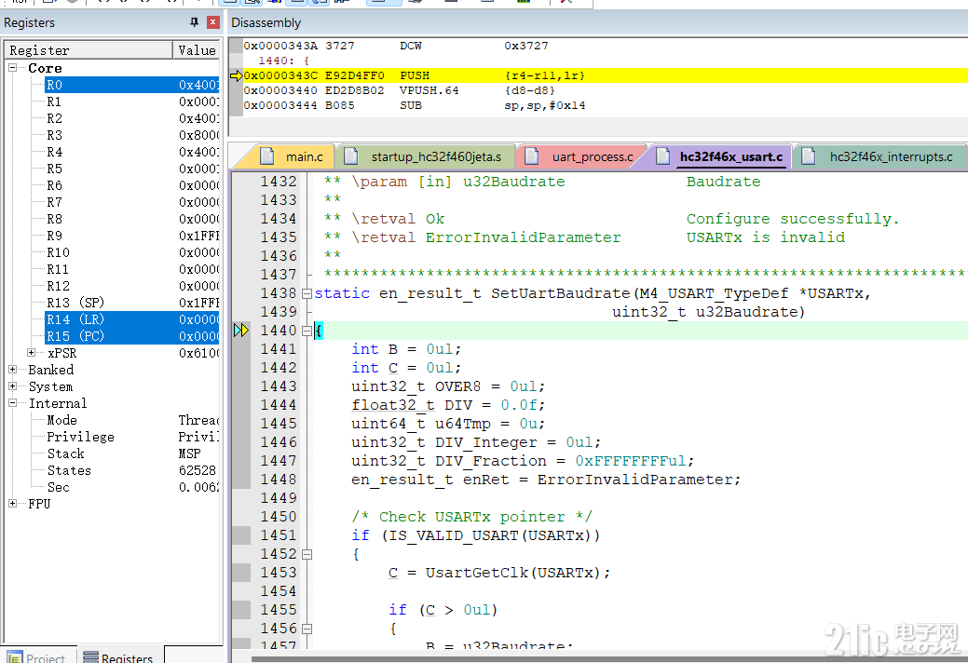The width and height of the screenshot is (968, 663).
Task: Click the MSP value of Stack
Action: (x=189, y=453)
